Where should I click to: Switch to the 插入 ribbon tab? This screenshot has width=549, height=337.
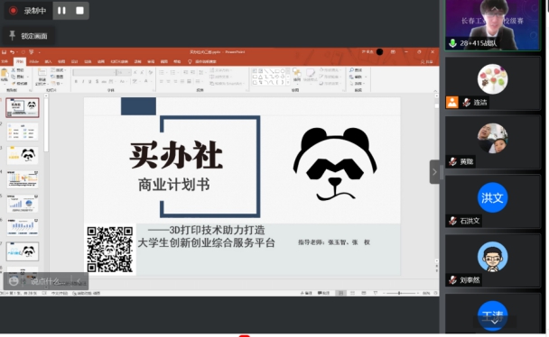click(x=49, y=61)
